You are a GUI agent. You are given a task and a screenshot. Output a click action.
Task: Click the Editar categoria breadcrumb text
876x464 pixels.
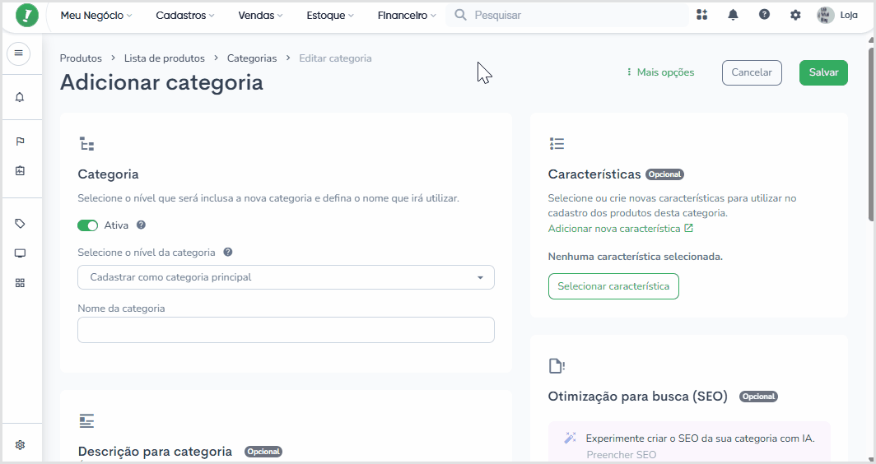tap(335, 58)
